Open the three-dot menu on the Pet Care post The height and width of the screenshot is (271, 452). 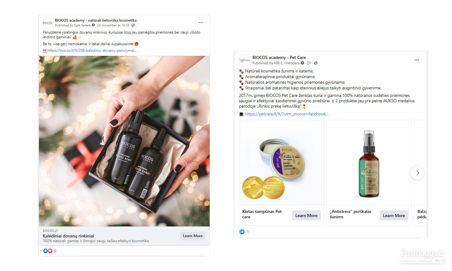pyautogui.click(x=417, y=60)
